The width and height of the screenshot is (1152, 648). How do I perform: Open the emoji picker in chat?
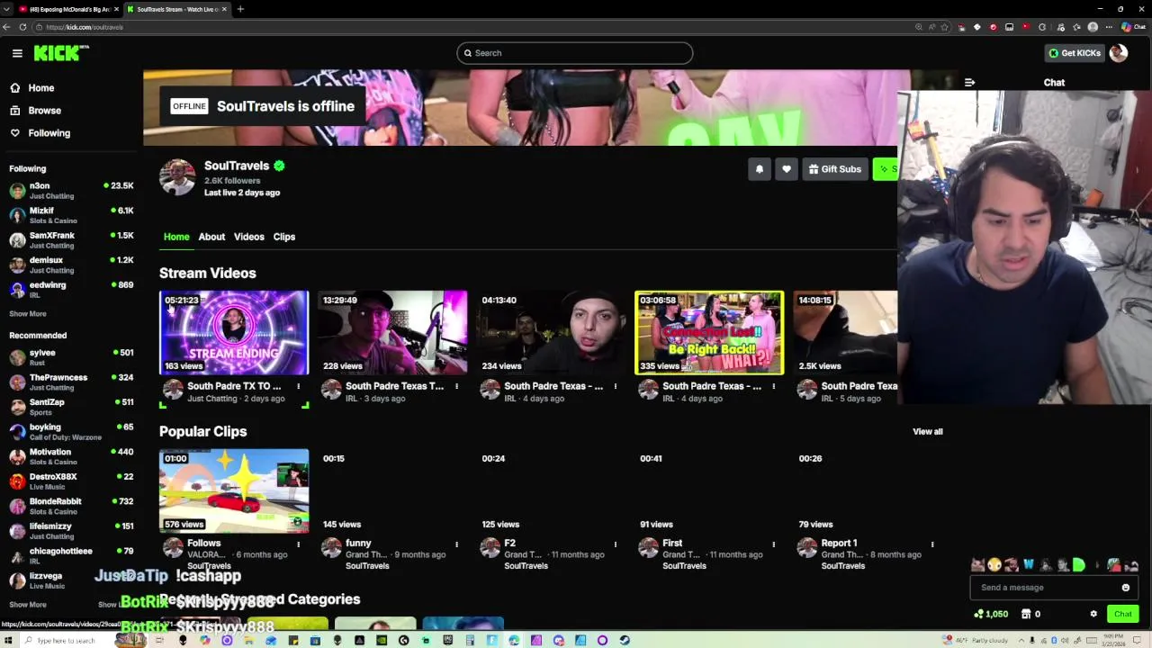[x=1125, y=588]
